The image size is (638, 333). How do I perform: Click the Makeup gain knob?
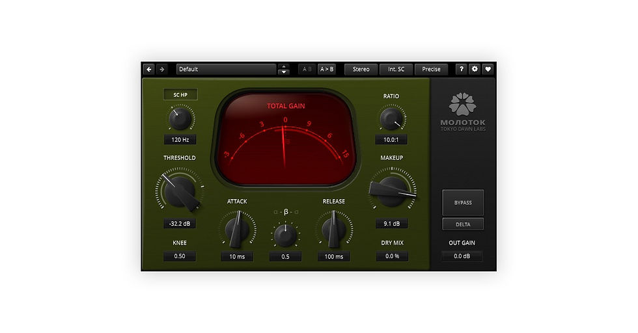pos(391,191)
